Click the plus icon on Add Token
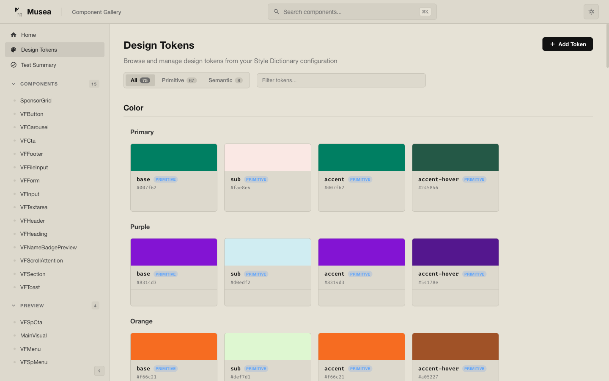This screenshot has width=609, height=381. (552, 44)
